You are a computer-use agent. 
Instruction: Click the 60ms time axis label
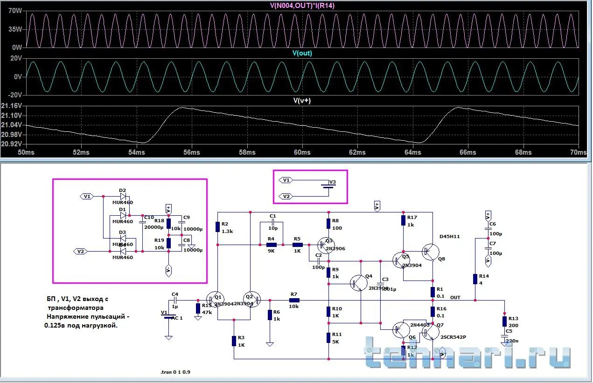[x=302, y=153]
